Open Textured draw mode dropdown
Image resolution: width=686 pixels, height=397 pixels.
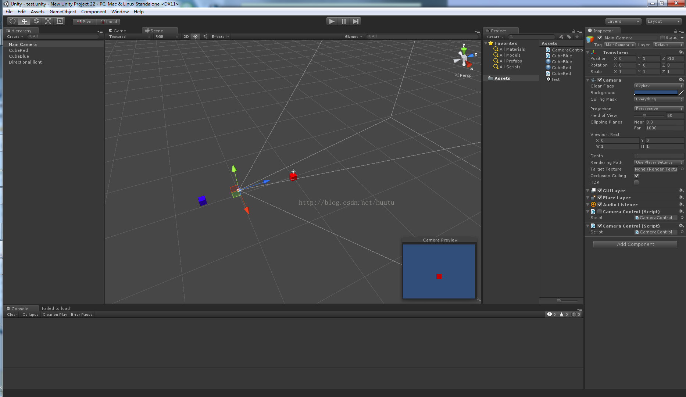[129, 36]
